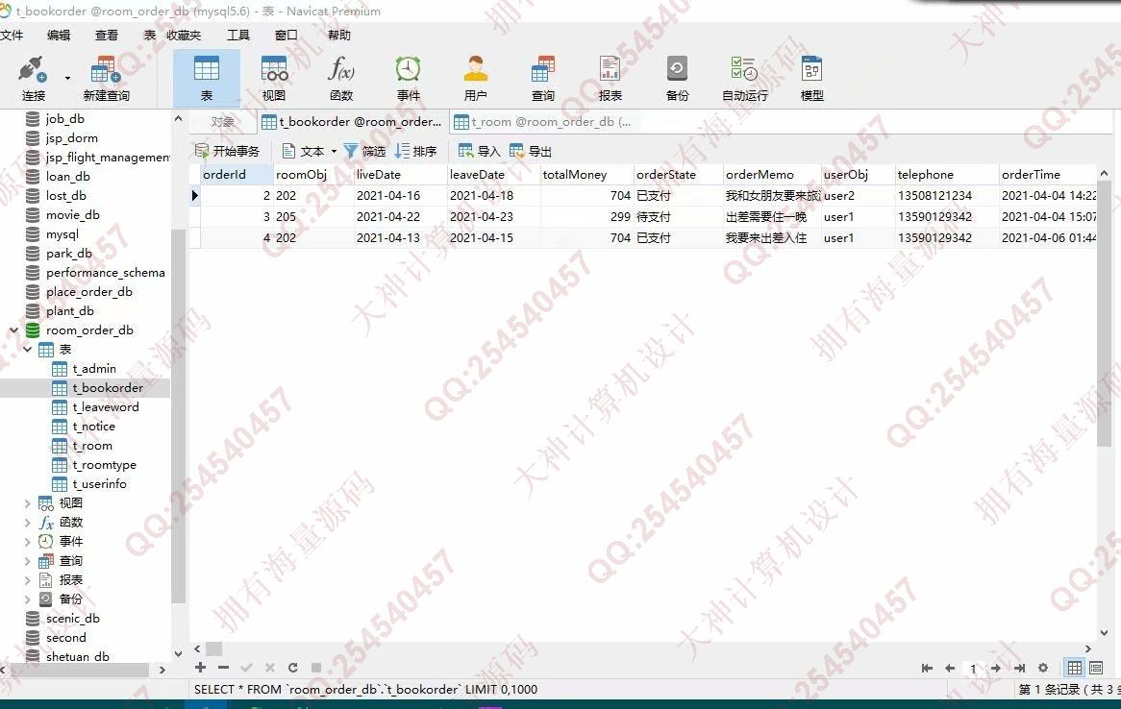Open the 连接 connection tool
The image size is (1121, 709).
33,79
